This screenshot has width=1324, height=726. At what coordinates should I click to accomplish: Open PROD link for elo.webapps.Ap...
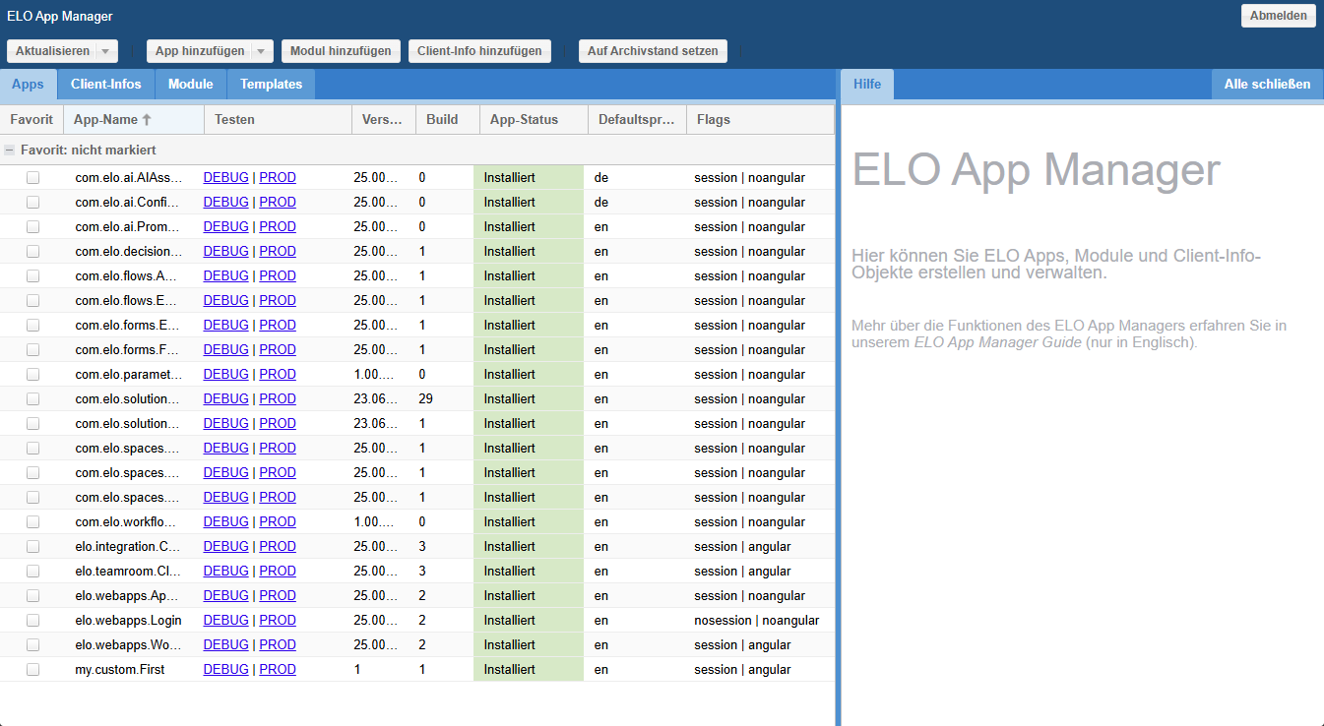(x=278, y=596)
